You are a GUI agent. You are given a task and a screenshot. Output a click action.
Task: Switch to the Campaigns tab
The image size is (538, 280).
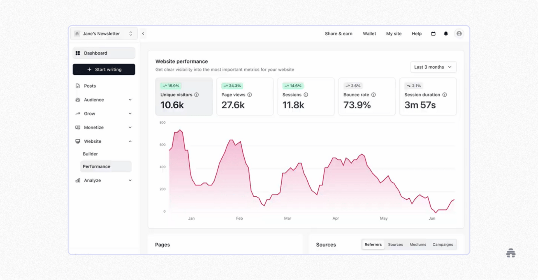(443, 244)
